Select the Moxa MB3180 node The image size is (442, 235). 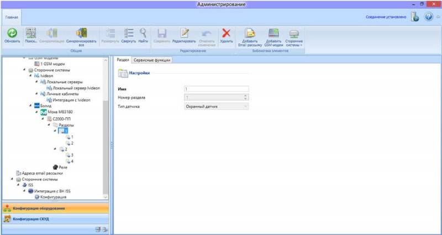[57, 113]
